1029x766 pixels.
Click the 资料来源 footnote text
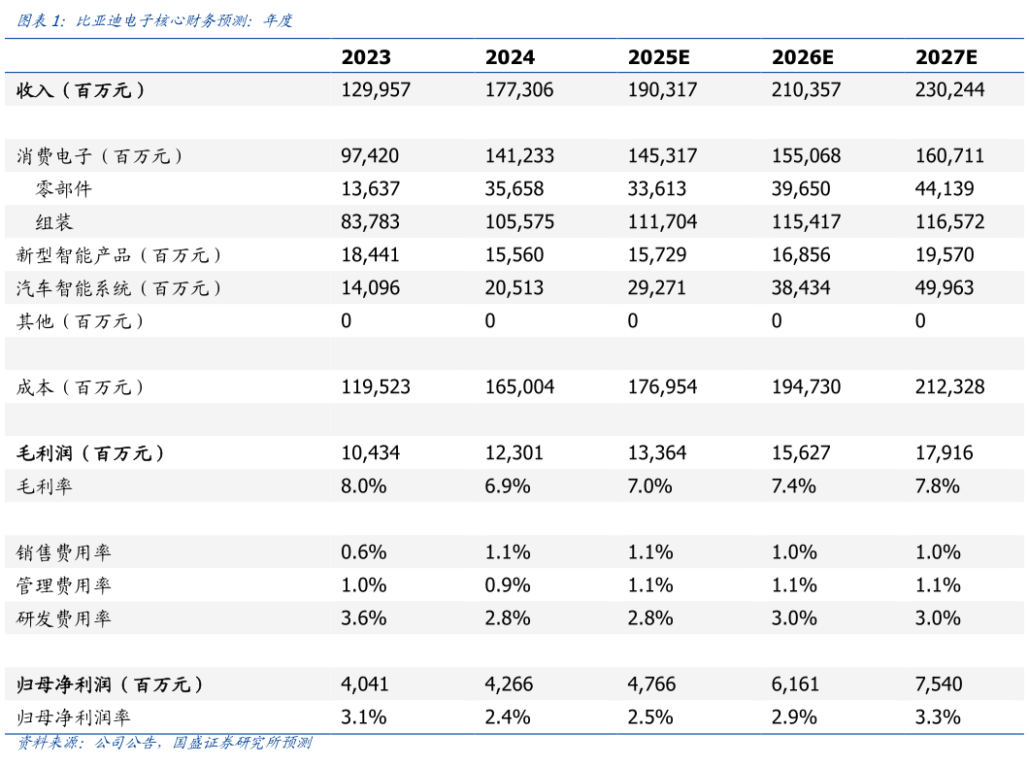tap(164, 744)
